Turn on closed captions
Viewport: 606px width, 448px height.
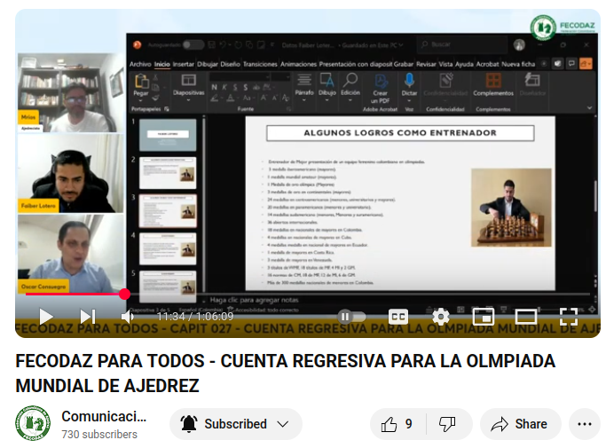point(398,317)
